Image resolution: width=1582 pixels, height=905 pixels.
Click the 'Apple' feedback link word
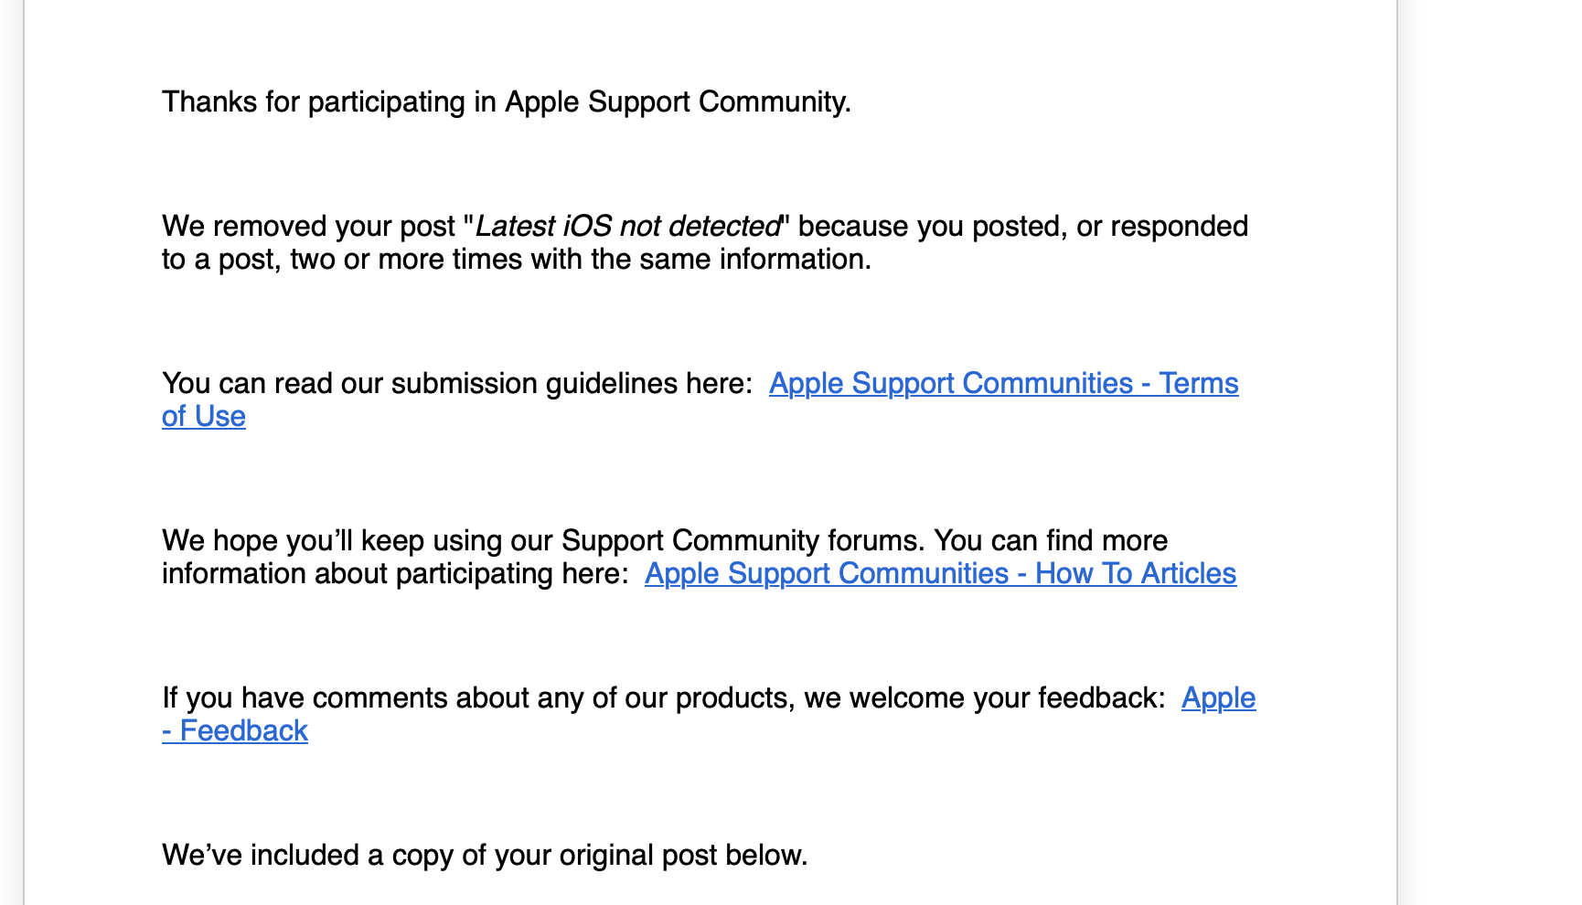click(x=1218, y=697)
